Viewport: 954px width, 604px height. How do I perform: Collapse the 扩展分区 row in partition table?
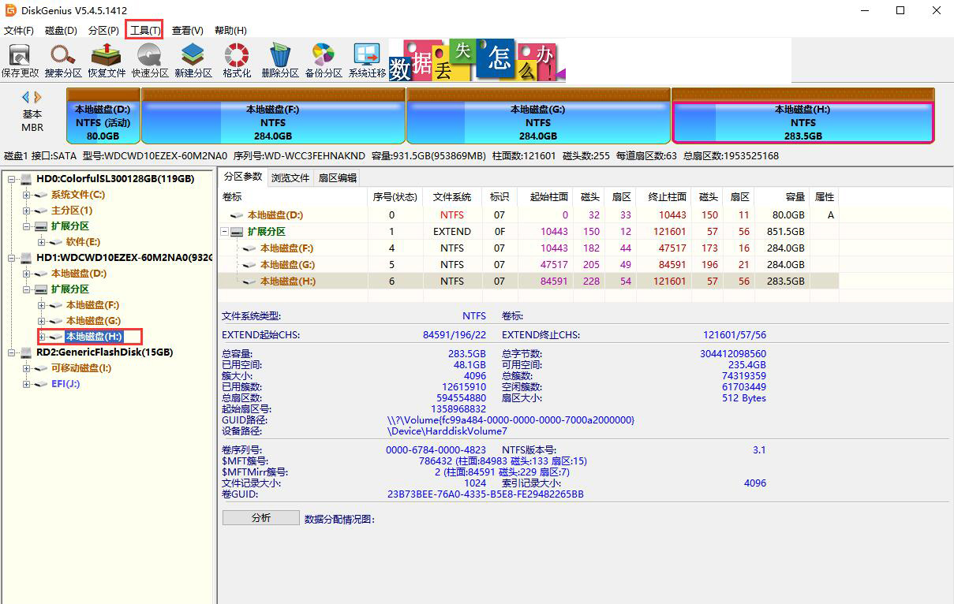point(224,231)
